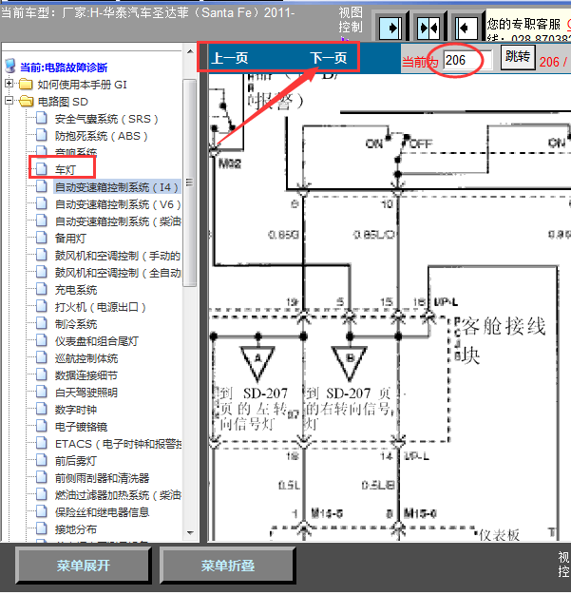Select the 电路图 SD folder item
This screenshot has height=595, width=571.
click(63, 102)
